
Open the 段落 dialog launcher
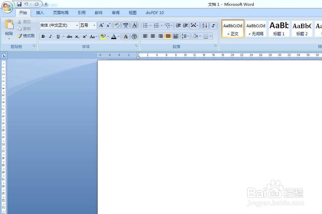[x=215, y=46]
